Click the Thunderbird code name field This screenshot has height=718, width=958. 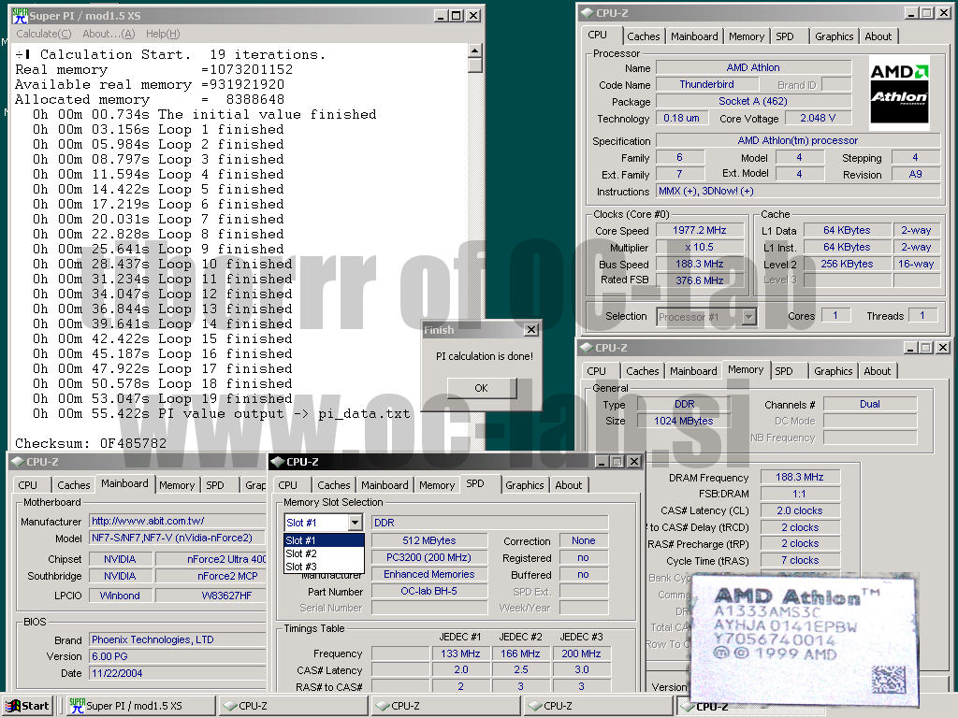coord(707,84)
